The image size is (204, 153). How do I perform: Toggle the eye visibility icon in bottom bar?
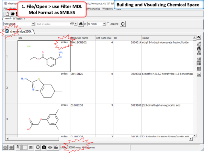pyautogui.click(x=50, y=148)
